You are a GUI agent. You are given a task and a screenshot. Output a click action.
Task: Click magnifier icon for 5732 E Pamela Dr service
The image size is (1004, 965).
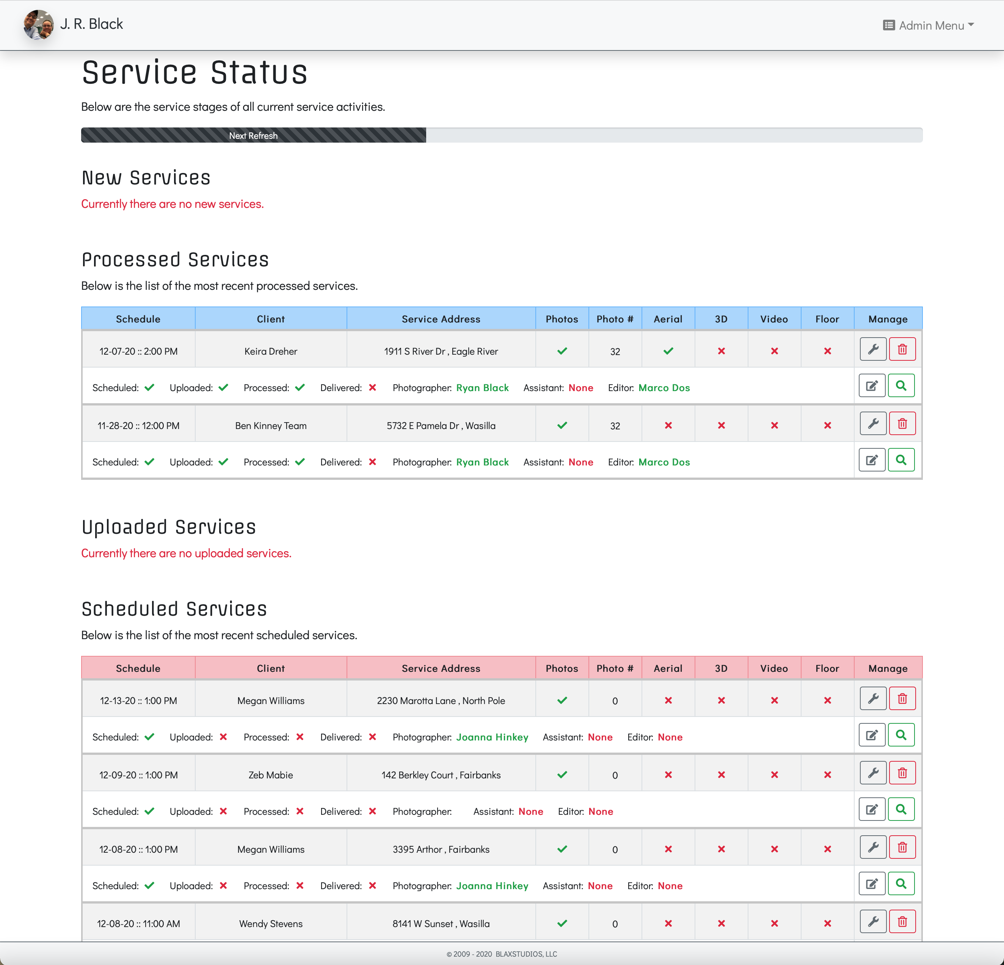pyautogui.click(x=901, y=460)
